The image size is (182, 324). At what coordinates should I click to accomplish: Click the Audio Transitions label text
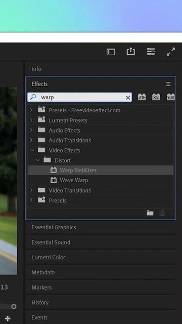[70, 140]
